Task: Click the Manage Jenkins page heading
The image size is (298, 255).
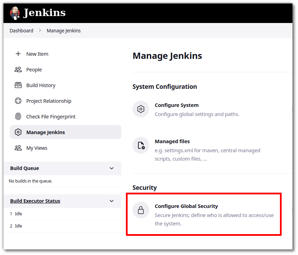Action: coord(168,56)
